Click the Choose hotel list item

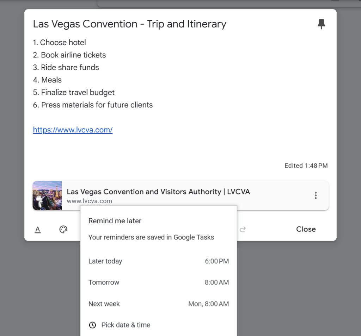coord(59,42)
